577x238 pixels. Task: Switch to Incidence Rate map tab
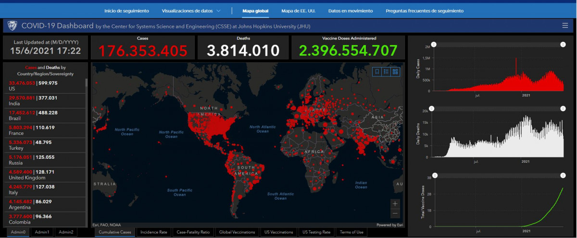[x=154, y=232]
